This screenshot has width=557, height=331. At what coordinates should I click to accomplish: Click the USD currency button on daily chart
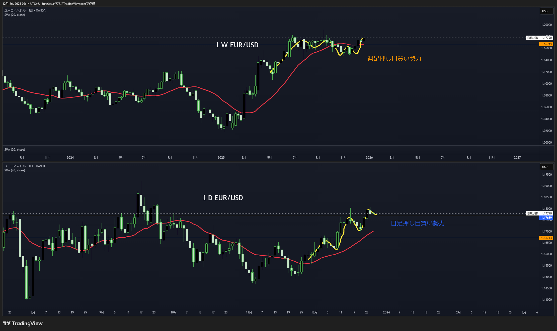coord(546,167)
